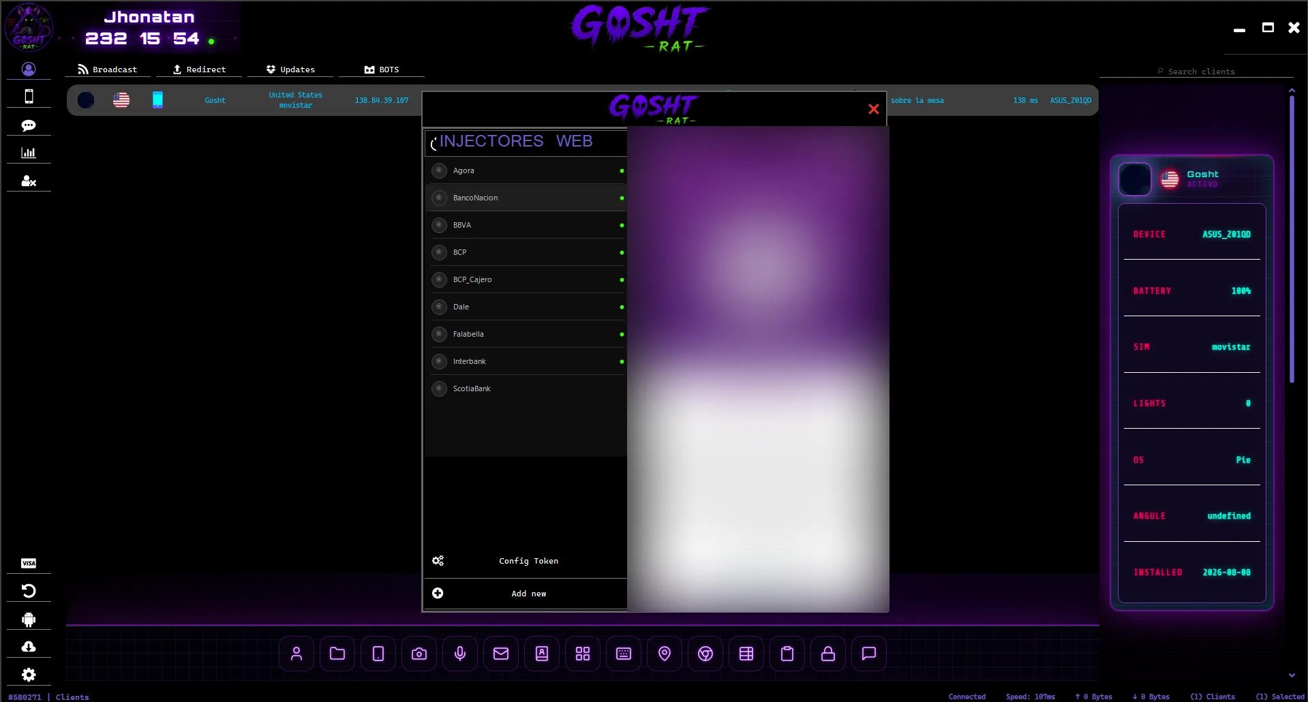This screenshot has height=702, width=1308.
Task: Select the BBVA radio button
Action: [x=439, y=225]
